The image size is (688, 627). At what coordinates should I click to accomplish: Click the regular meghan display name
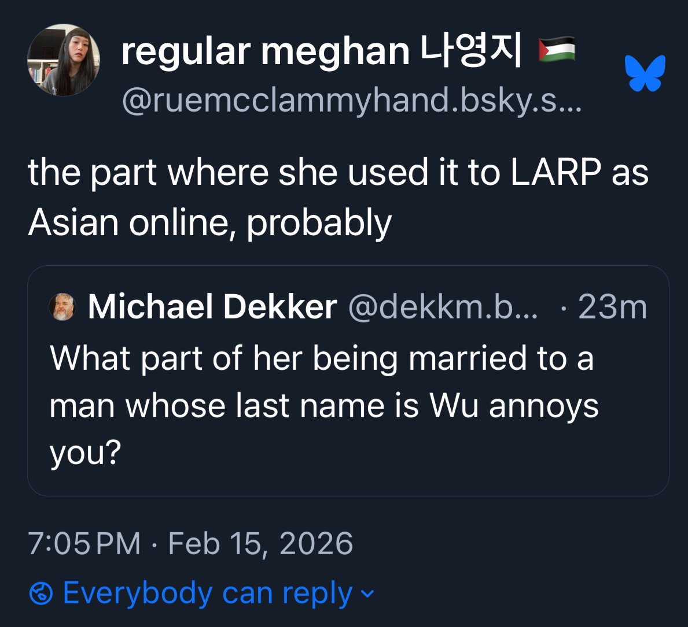(x=266, y=52)
